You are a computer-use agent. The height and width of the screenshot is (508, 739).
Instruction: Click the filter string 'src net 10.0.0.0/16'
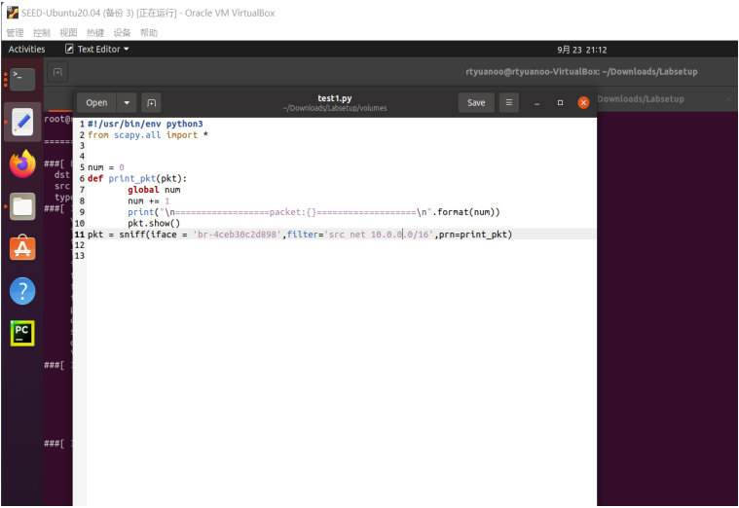pos(379,235)
